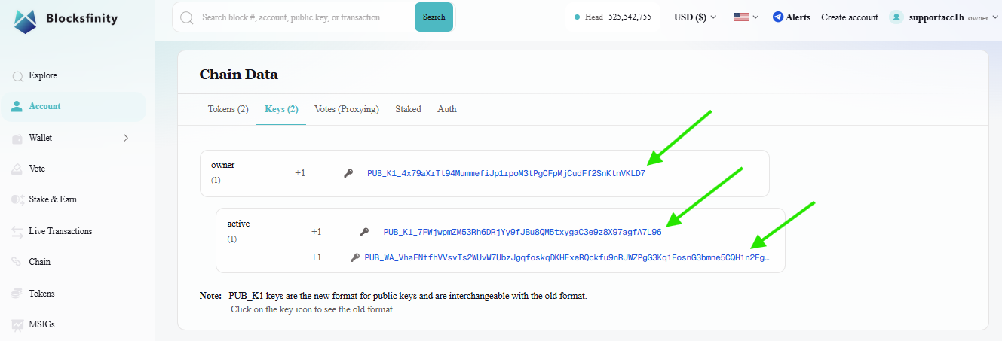Click the Explore magnifier icon in sidebar
Image resolution: width=1002 pixels, height=341 pixels.
click(x=17, y=76)
